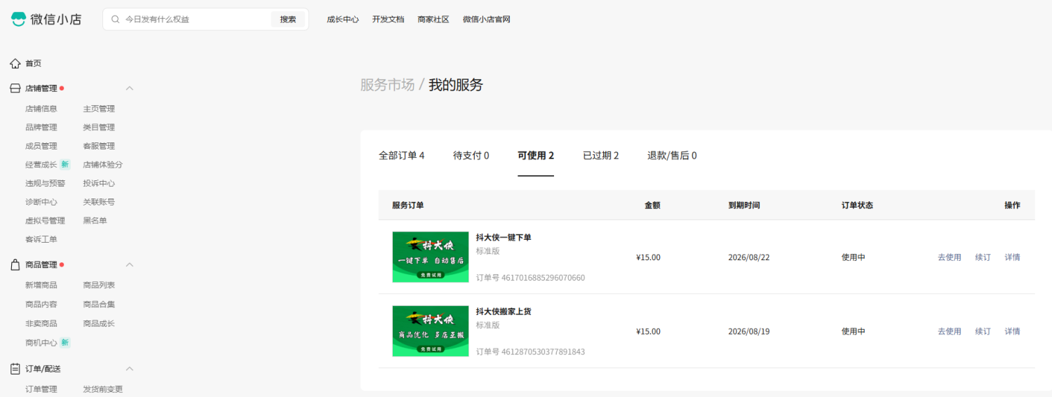Open 商品成长 in the sidebar
The image size is (1052, 397).
click(99, 323)
